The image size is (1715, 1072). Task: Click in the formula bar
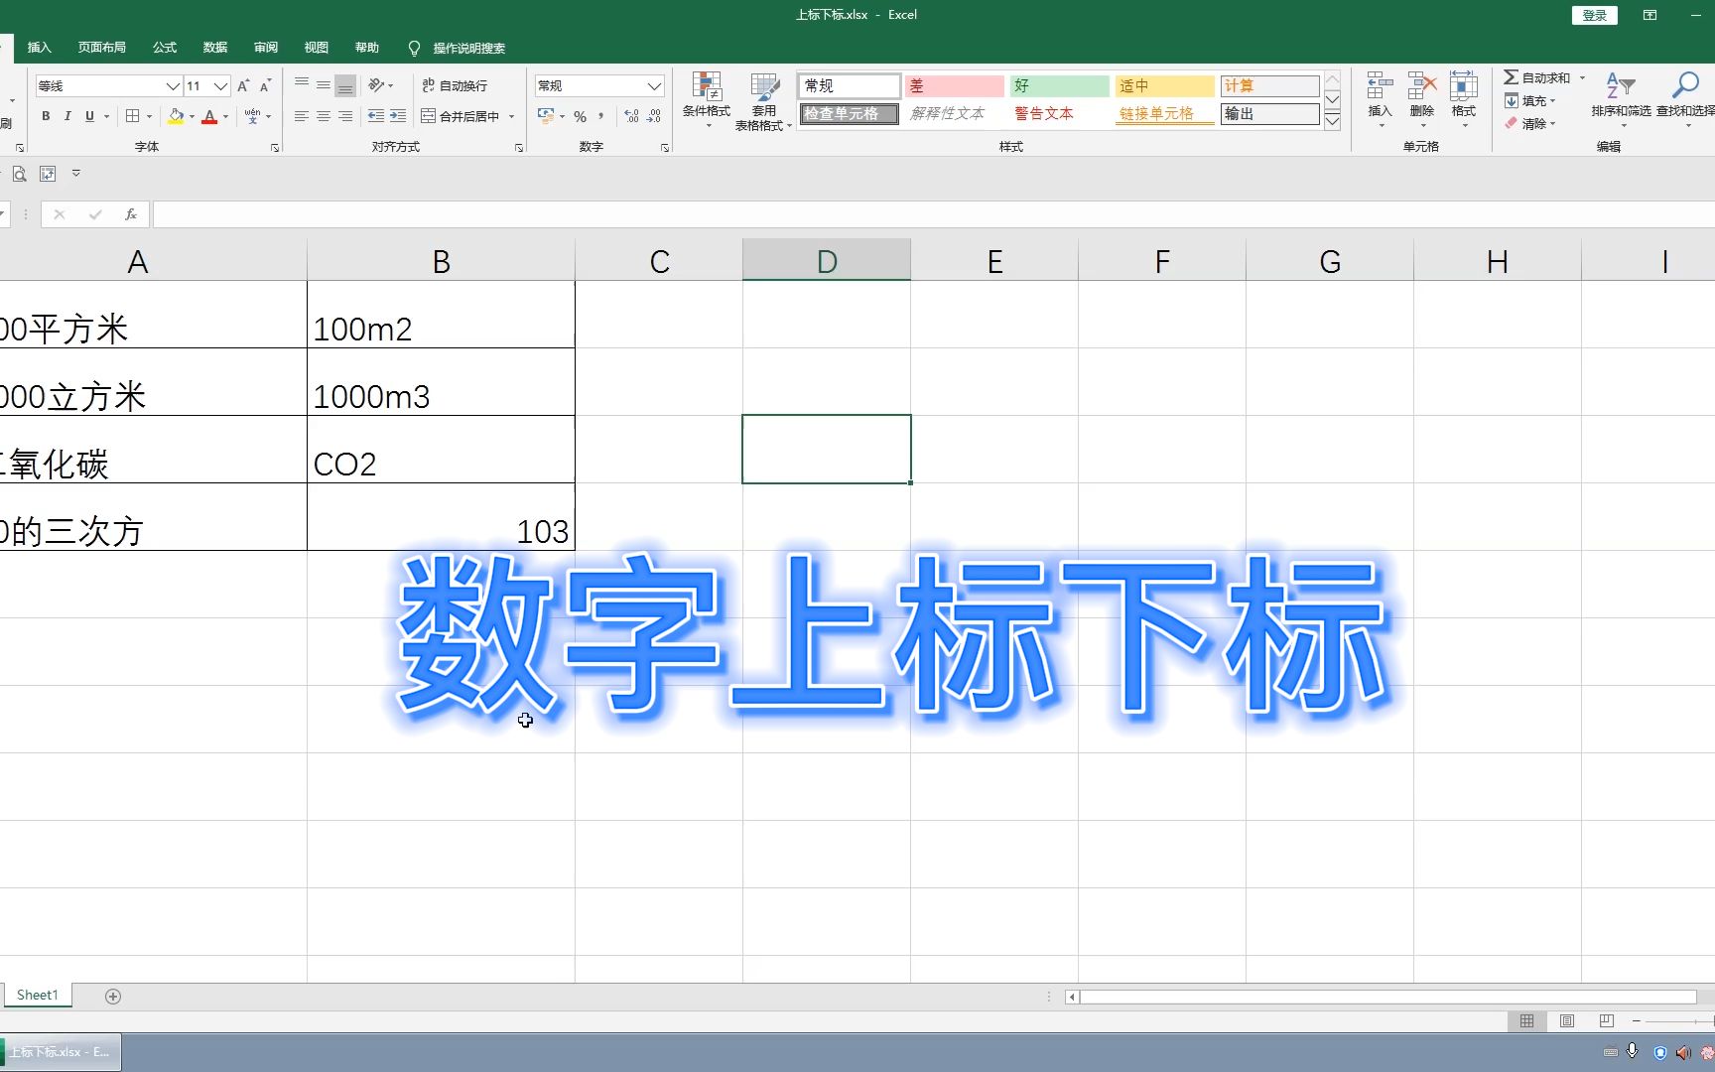coord(933,214)
